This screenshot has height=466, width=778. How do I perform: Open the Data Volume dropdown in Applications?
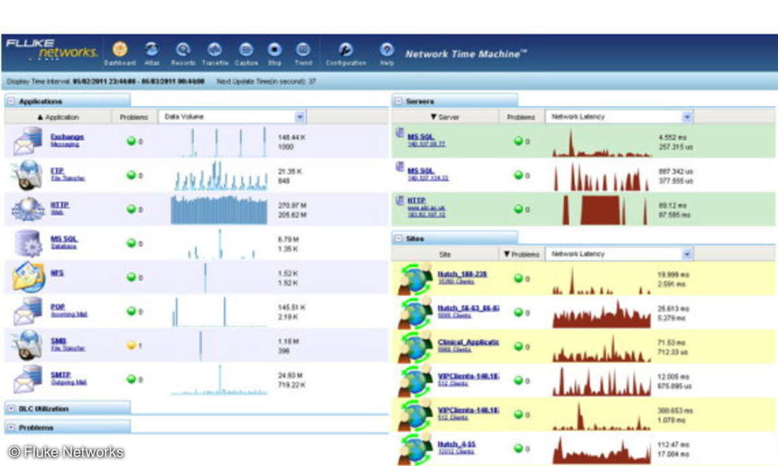(x=300, y=116)
